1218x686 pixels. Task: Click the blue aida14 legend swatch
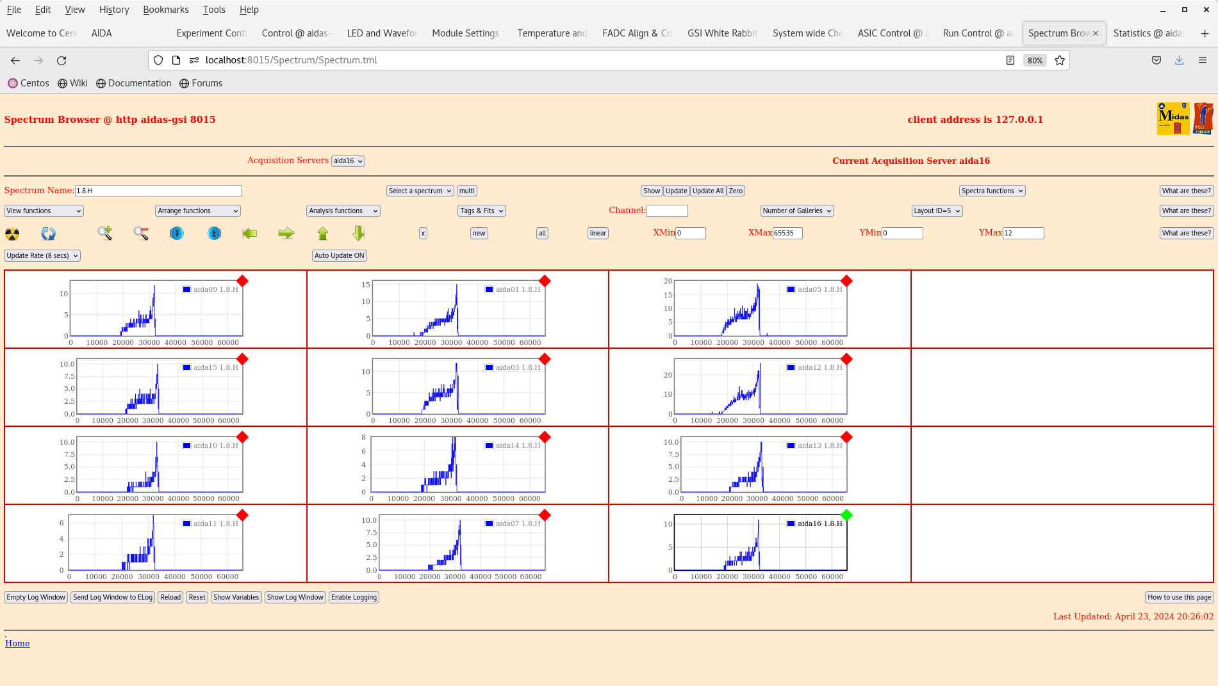tap(489, 445)
